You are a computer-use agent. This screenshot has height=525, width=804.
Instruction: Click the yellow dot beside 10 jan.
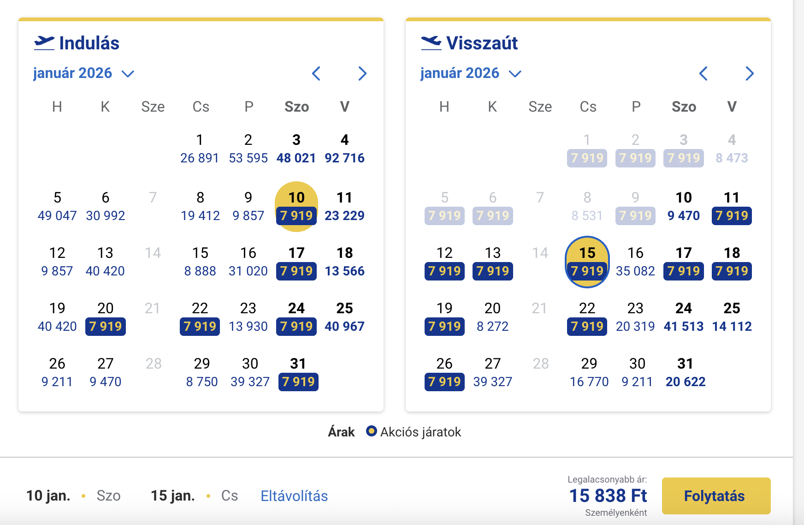[x=83, y=496]
